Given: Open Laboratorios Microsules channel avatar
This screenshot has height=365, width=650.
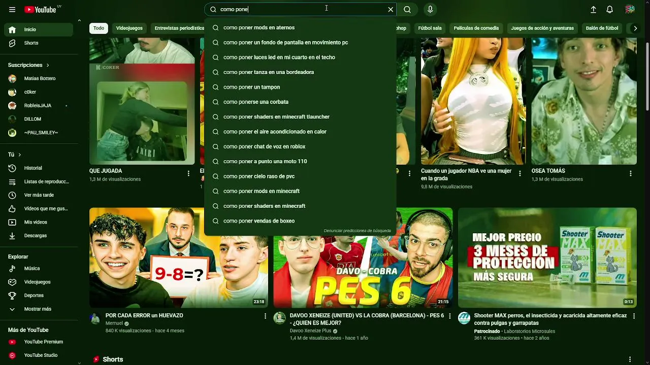Looking at the screenshot, I should point(464,318).
